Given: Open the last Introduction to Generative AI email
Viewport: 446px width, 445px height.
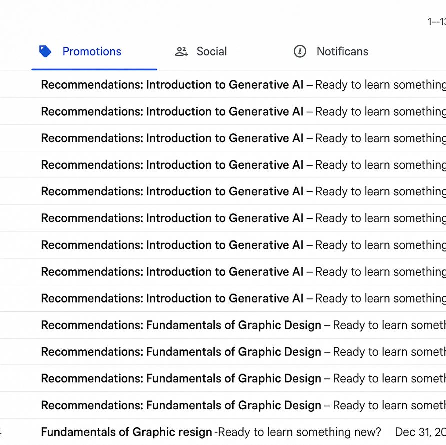Looking at the screenshot, I should pos(172,298).
